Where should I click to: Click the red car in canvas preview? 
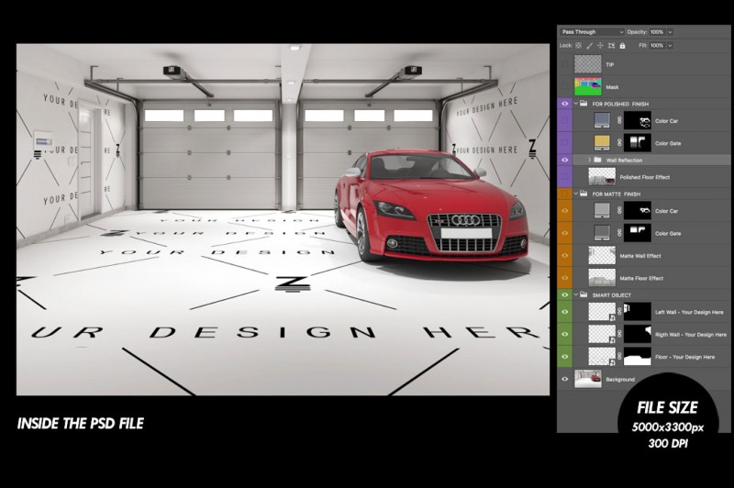(x=430, y=205)
